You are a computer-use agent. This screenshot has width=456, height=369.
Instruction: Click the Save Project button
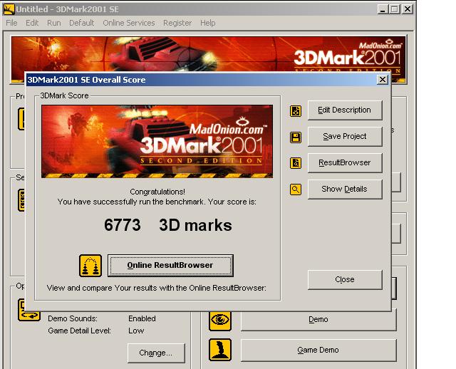coord(345,136)
